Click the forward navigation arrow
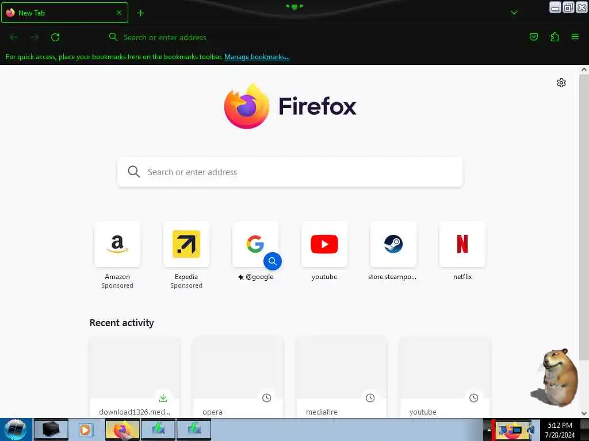 click(35, 37)
